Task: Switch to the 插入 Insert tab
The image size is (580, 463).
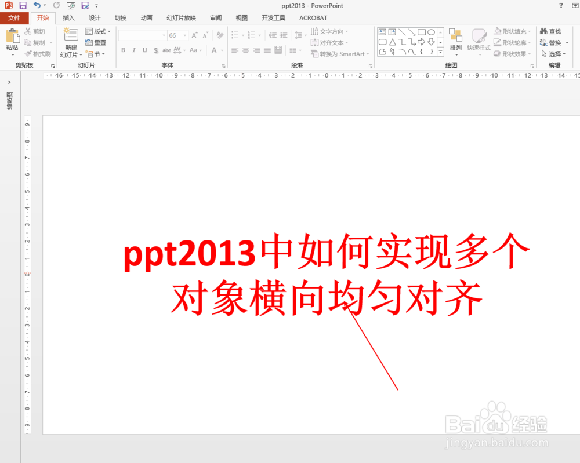Action: [x=68, y=18]
